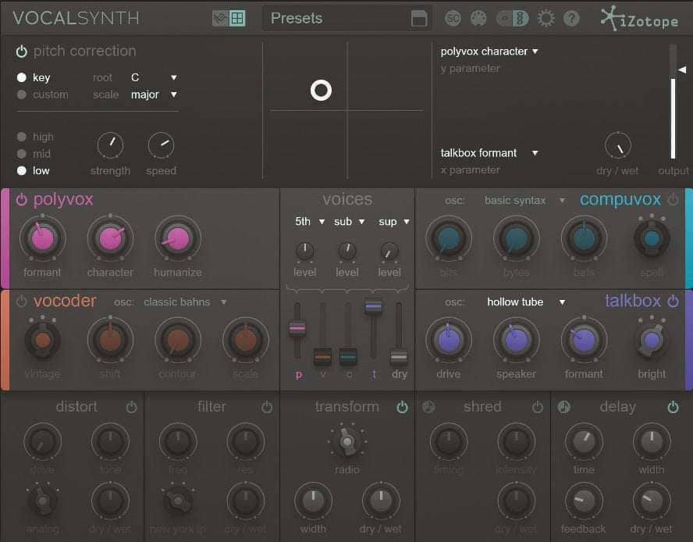Viewport: 693px width, 542px height.
Task: Disable the delay effect power
Action: coord(673,408)
